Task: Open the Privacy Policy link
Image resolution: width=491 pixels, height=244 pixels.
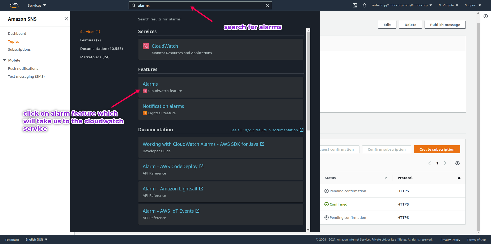Action: coord(450,240)
